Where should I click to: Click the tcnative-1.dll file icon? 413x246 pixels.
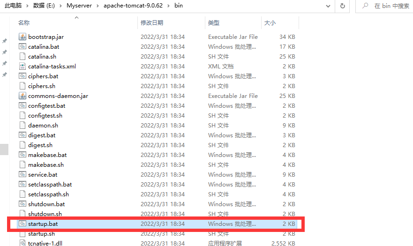coord(23,243)
